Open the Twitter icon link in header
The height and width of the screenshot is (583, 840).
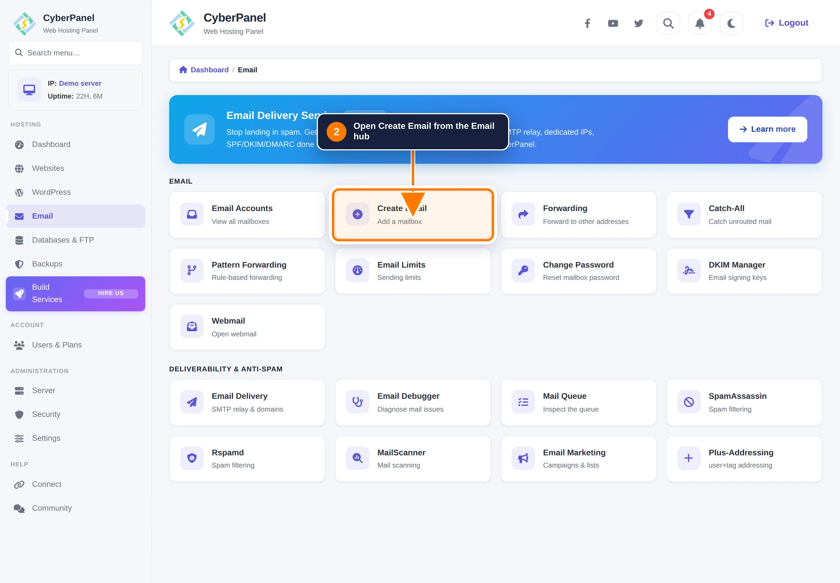point(639,23)
